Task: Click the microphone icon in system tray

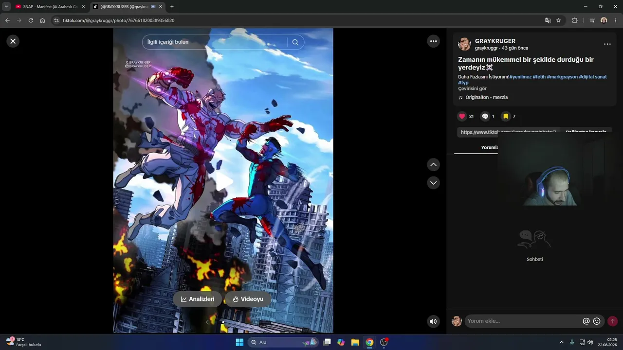Action: tap(572, 342)
